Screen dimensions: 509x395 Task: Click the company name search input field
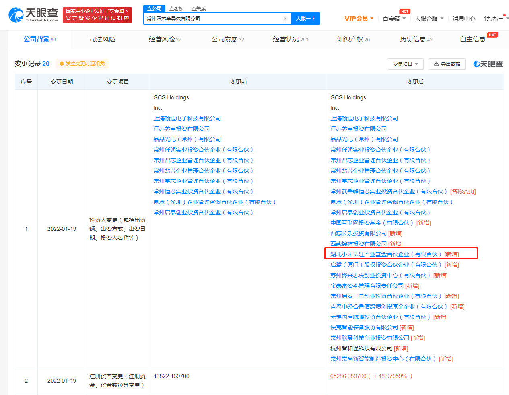coord(213,19)
